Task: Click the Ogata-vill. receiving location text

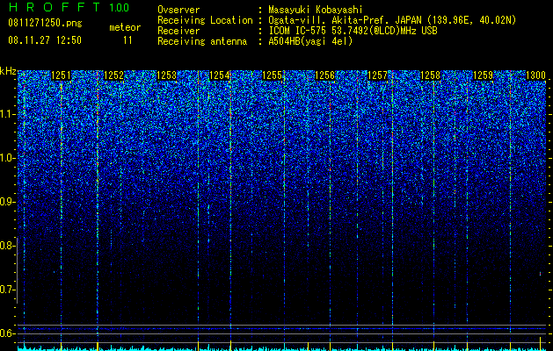Action: [x=392, y=20]
